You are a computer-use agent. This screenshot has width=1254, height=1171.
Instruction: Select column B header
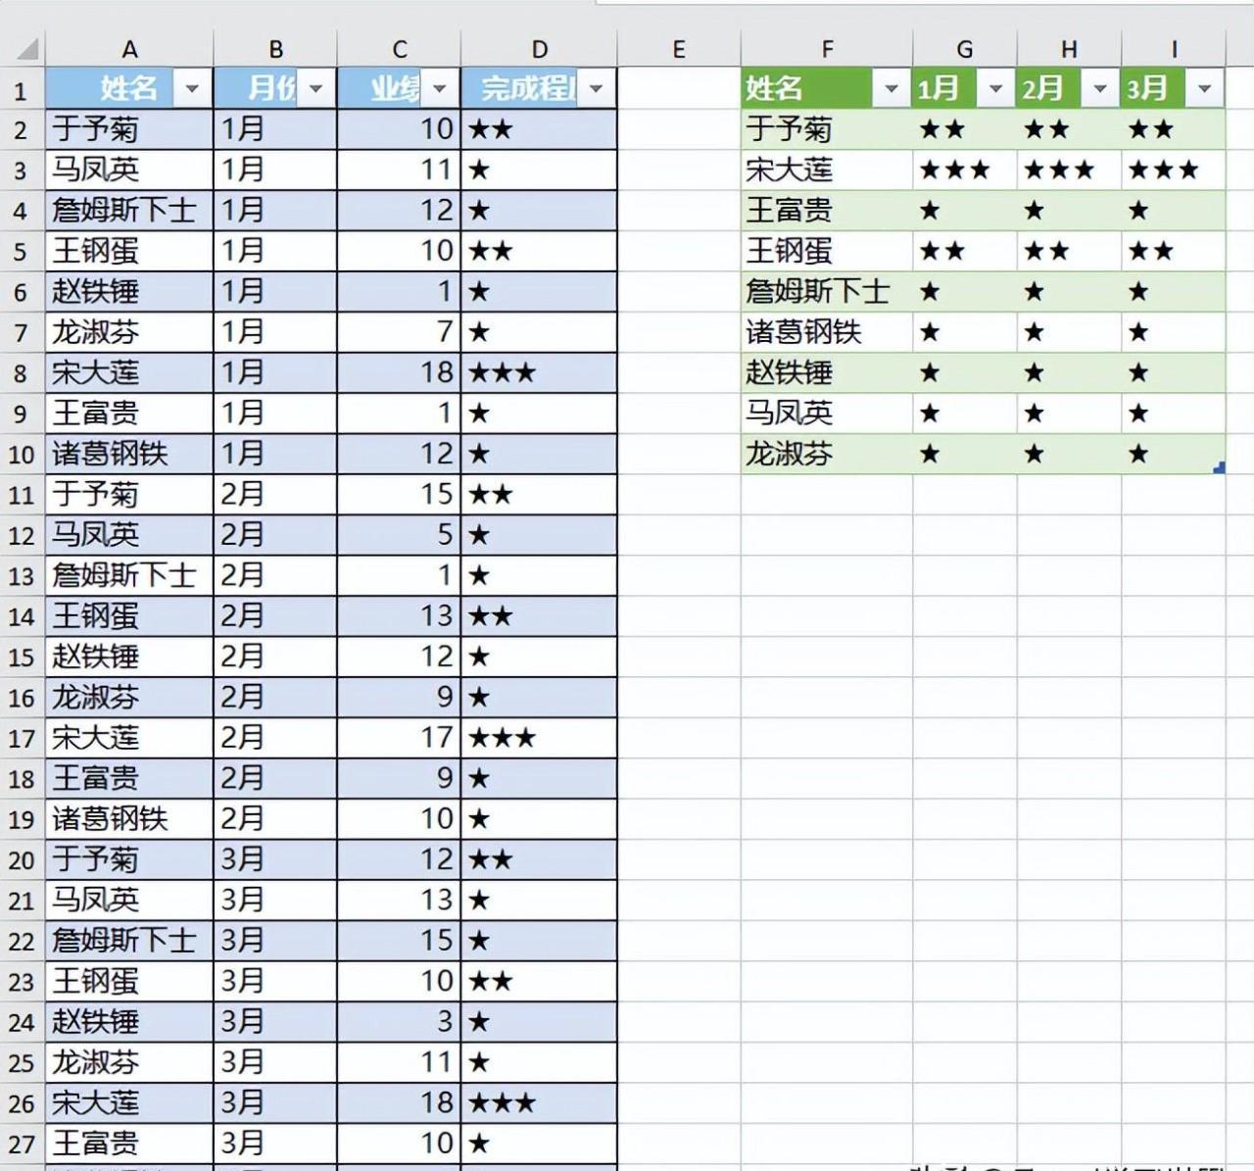tap(275, 49)
